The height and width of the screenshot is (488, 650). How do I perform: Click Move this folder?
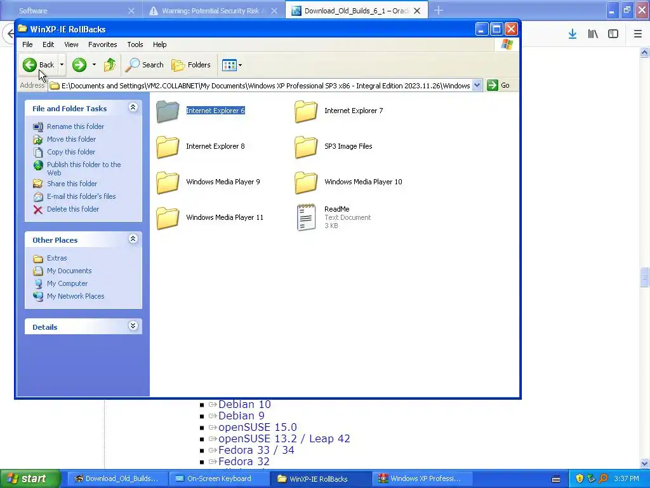tap(71, 139)
